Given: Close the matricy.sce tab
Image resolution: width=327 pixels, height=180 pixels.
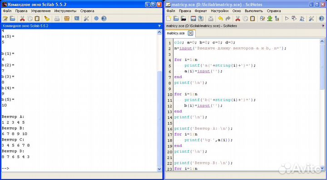Looking at the screenshot, I should coord(190,33).
